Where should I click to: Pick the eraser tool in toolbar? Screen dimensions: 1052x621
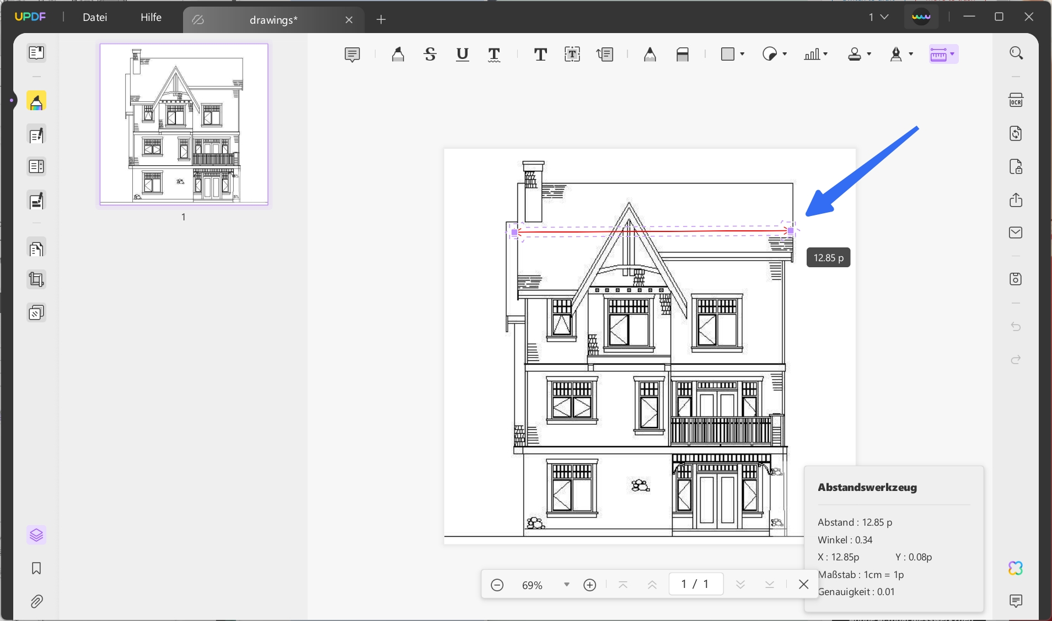[682, 55]
